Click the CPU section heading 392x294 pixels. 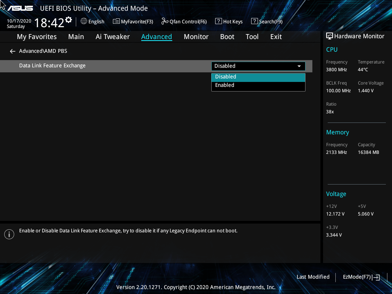click(x=332, y=49)
